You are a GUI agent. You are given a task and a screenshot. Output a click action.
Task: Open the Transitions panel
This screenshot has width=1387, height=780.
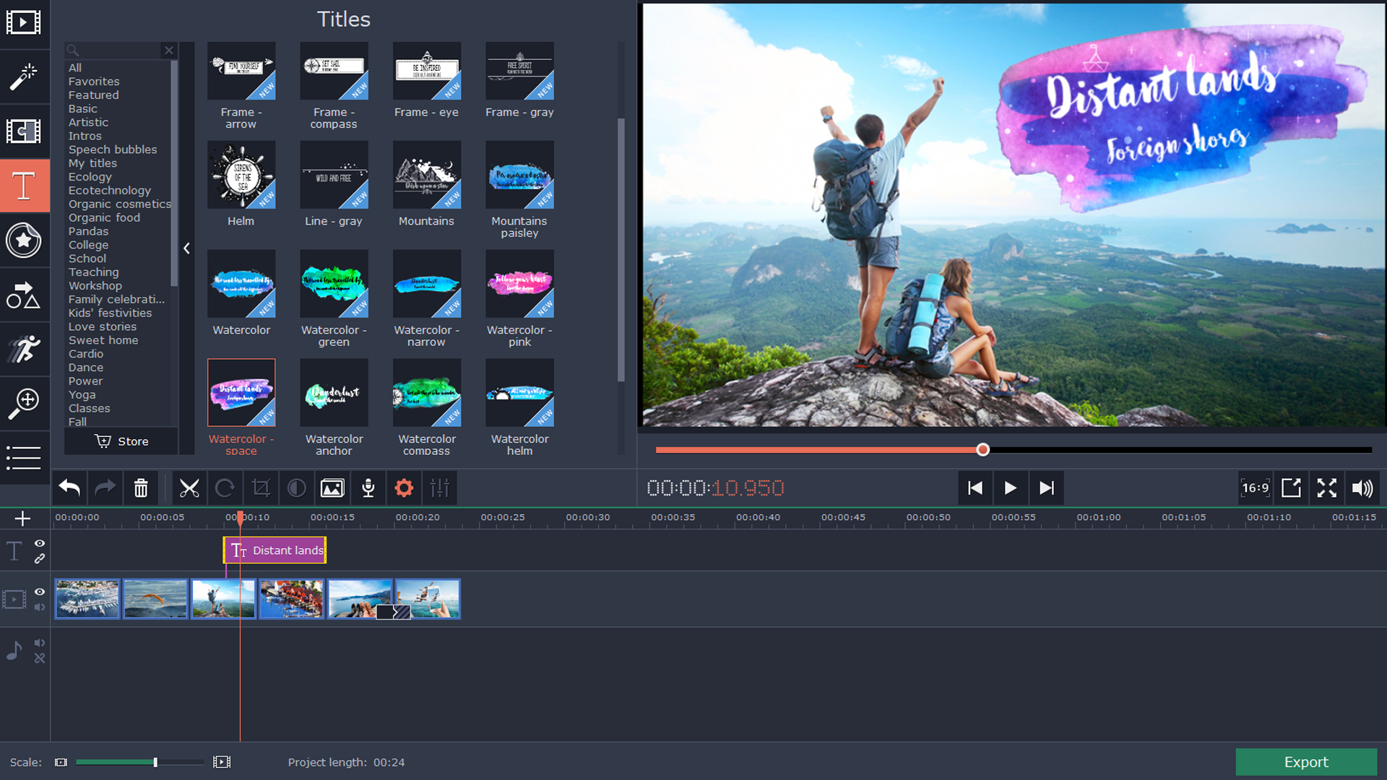coord(24,131)
